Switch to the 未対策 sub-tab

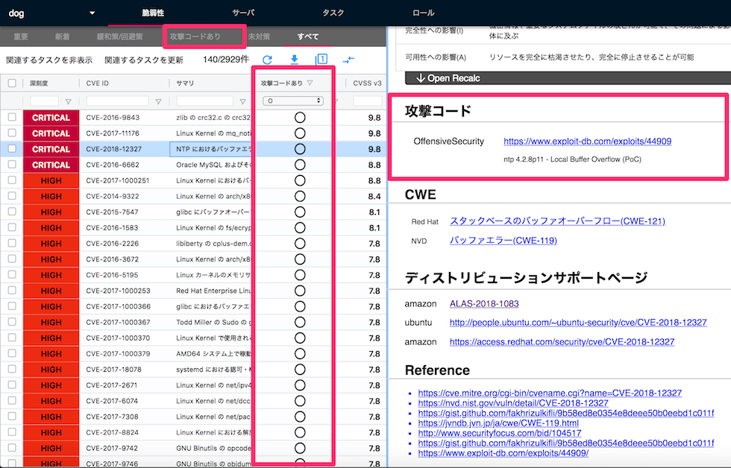pyautogui.click(x=260, y=37)
